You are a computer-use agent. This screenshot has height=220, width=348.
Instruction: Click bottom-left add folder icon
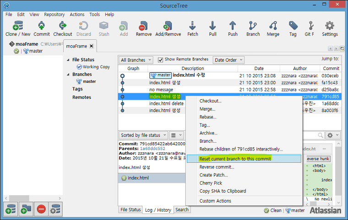tap(26, 209)
